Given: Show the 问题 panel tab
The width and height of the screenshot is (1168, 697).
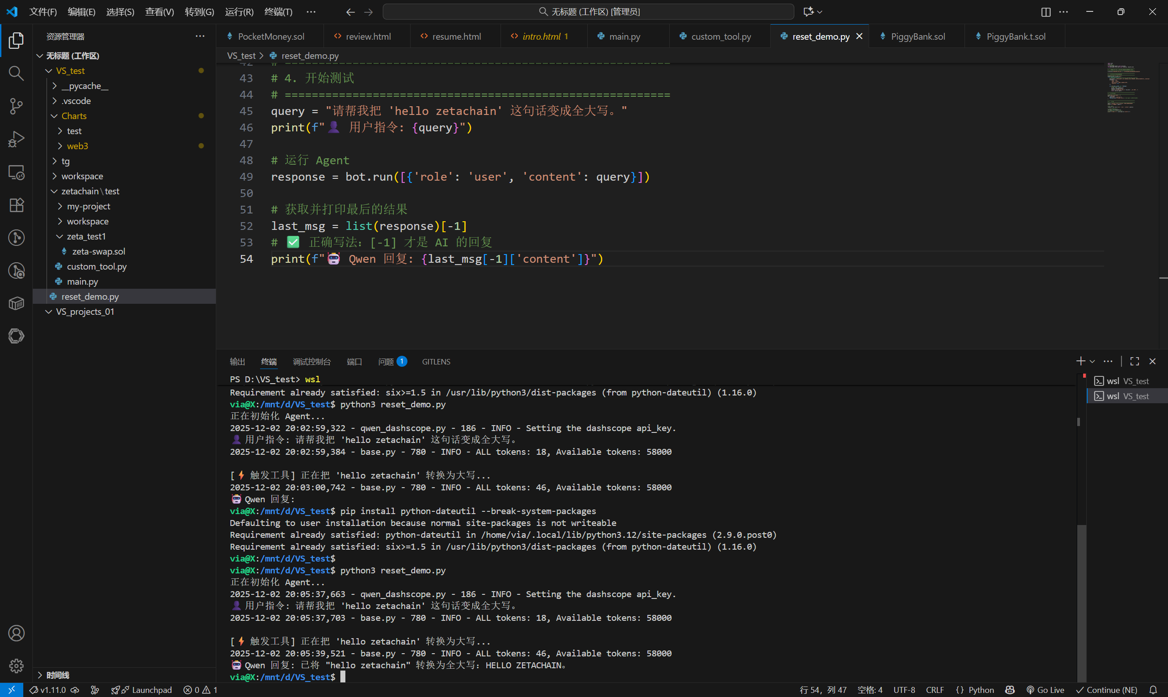Looking at the screenshot, I should coord(392,362).
